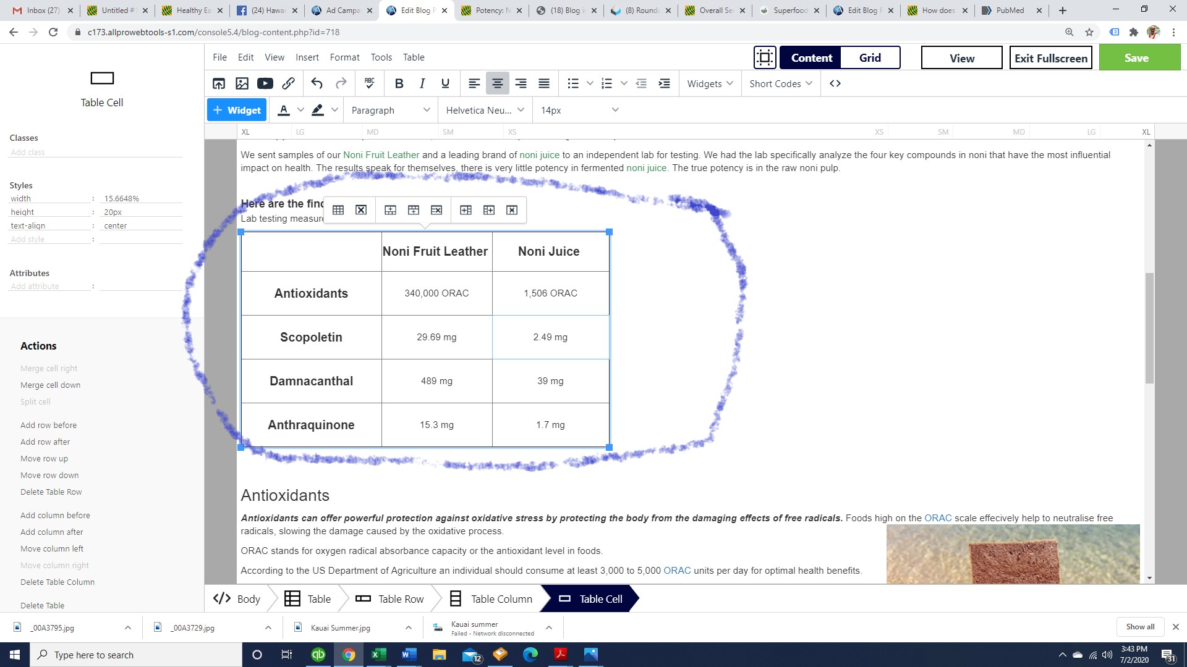Click delete column icon in floating toolbar

(512, 210)
